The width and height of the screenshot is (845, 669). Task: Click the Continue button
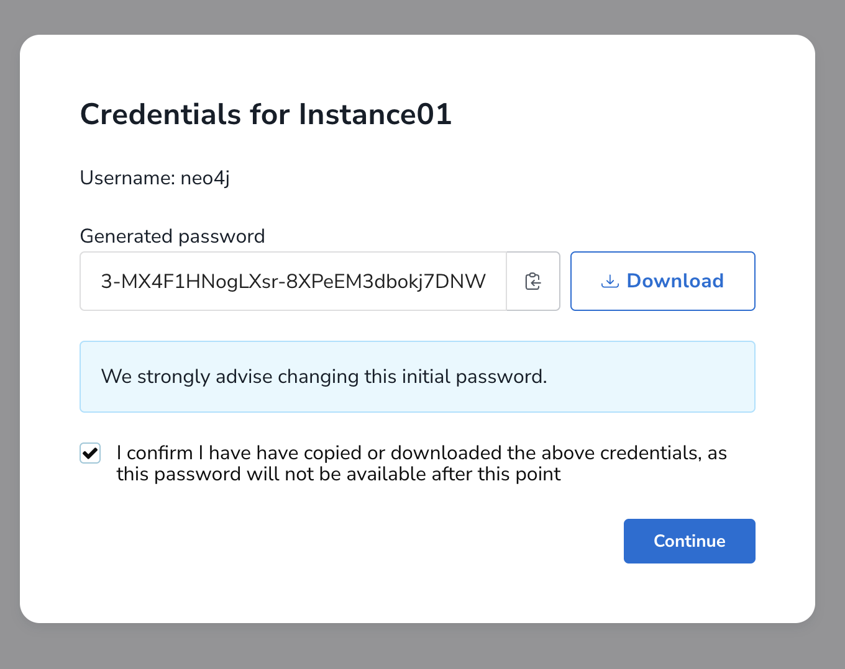689,541
